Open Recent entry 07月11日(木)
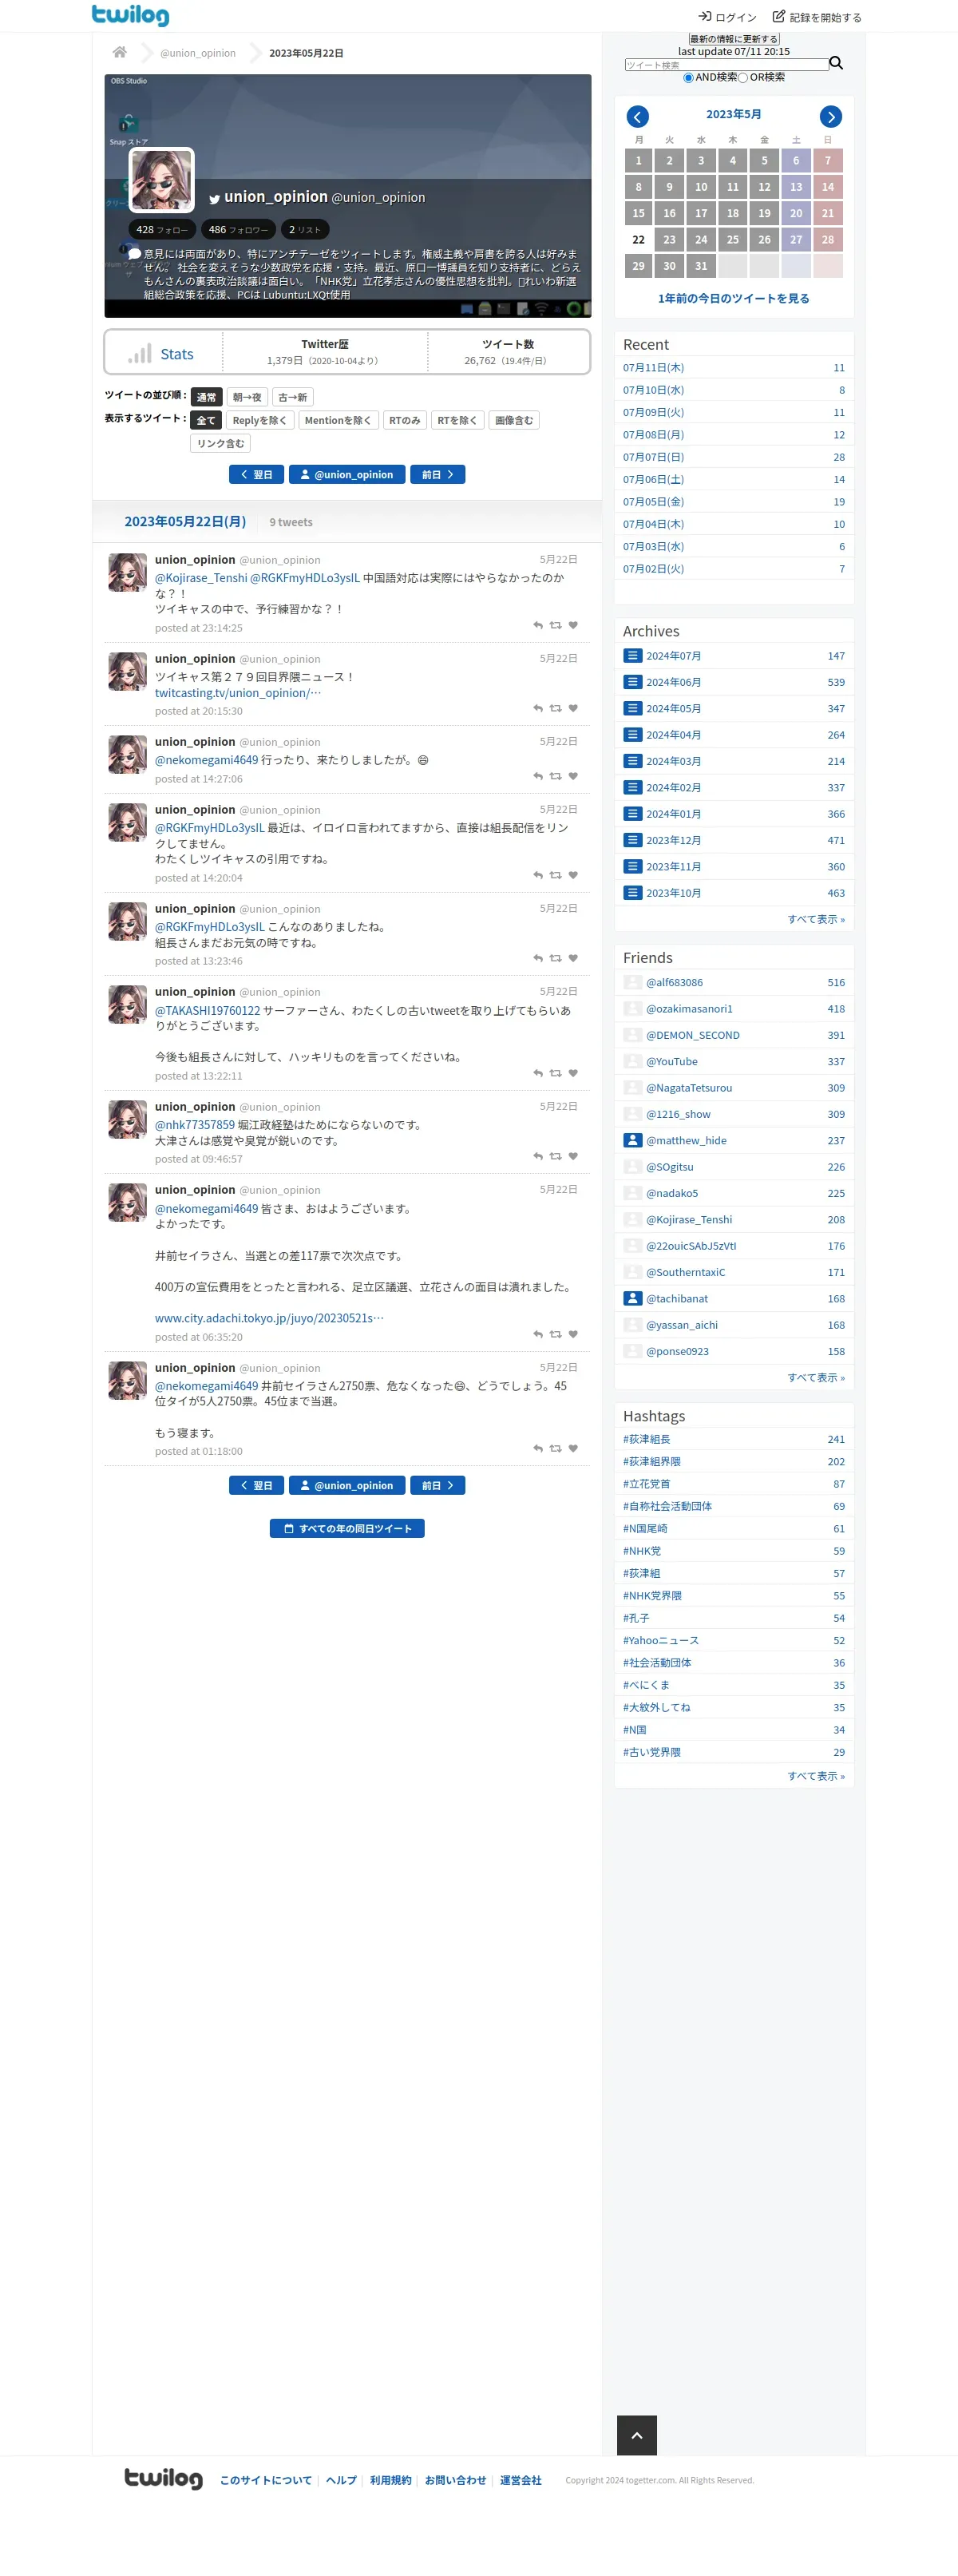 [734, 368]
